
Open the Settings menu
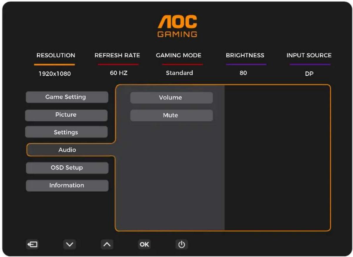66,132
